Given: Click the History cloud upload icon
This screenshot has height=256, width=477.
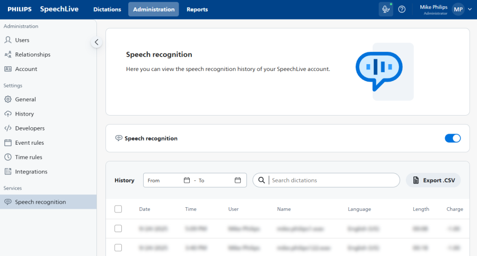Looking at the screenshot, I should tap(8, 114).
